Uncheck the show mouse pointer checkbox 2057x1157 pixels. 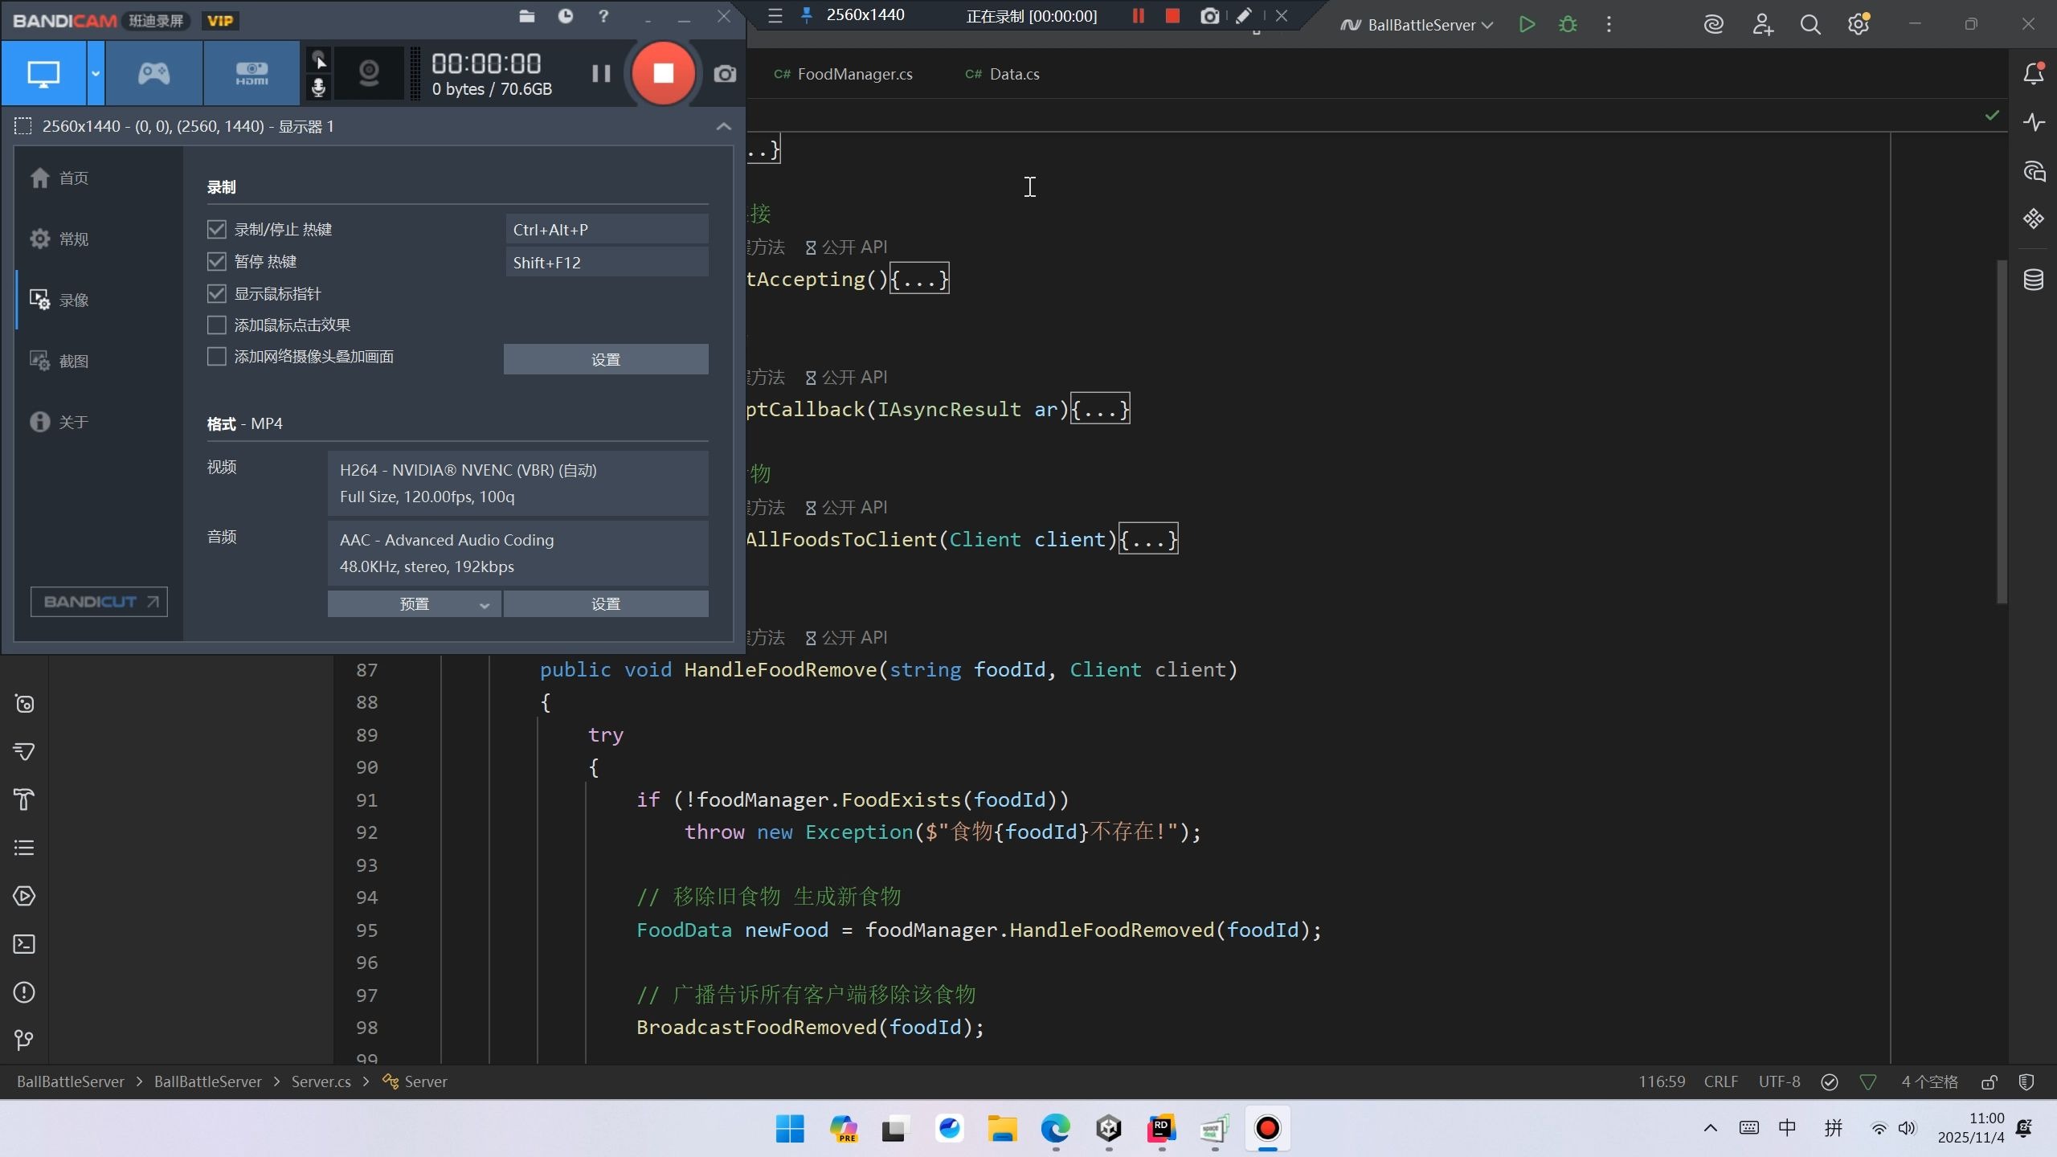pyautogui.click(x=216, y=294)
